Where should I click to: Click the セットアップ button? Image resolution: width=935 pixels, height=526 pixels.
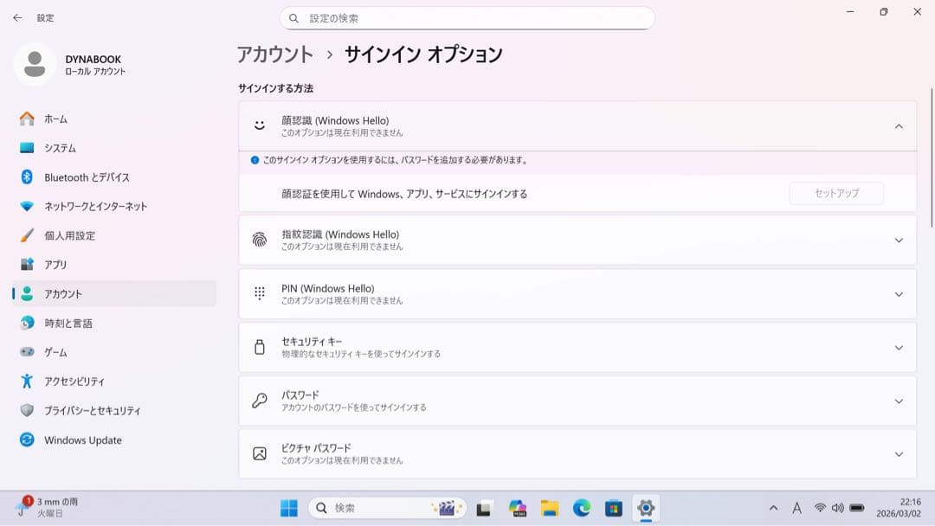point(836,193)
